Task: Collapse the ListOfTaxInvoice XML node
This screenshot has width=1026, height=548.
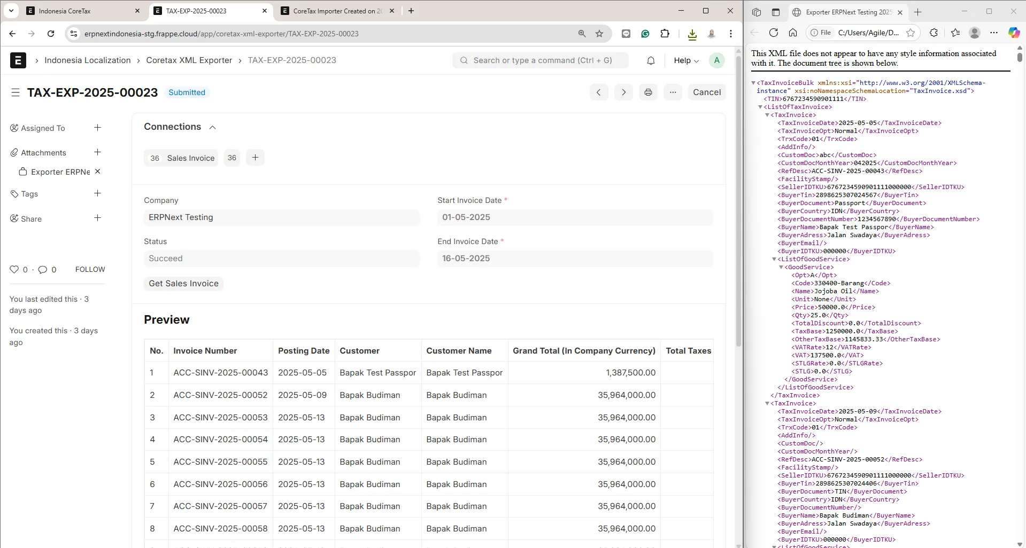Action: pos(760,107)
